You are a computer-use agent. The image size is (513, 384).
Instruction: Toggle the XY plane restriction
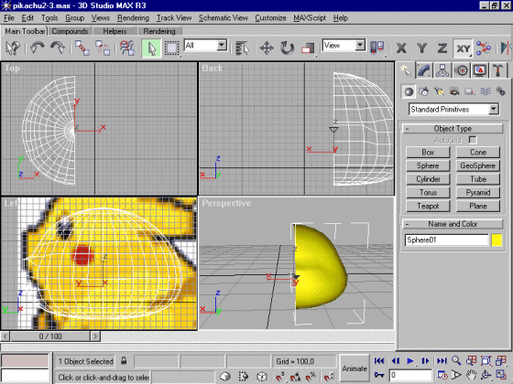(x=463, y=48)
